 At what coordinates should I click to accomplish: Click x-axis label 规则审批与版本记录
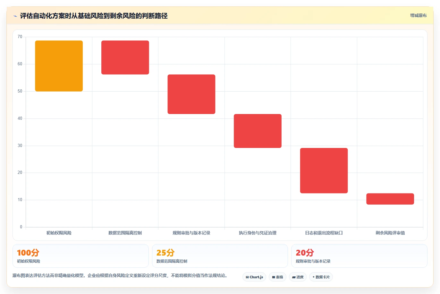191,233
